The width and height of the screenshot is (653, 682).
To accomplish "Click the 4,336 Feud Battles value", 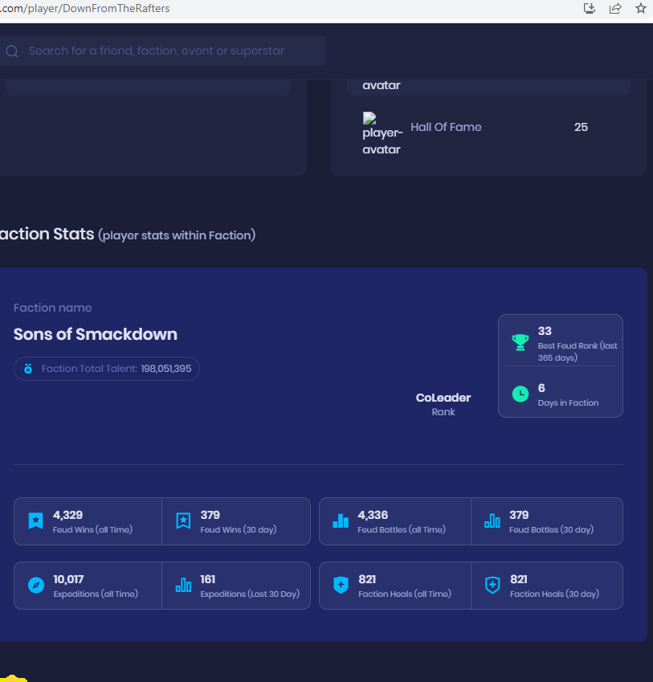I will coord(373,515).
